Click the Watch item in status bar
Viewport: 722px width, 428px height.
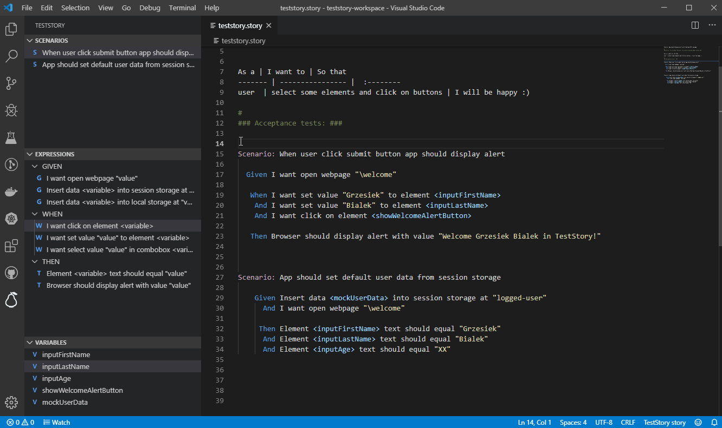(56, 422)
